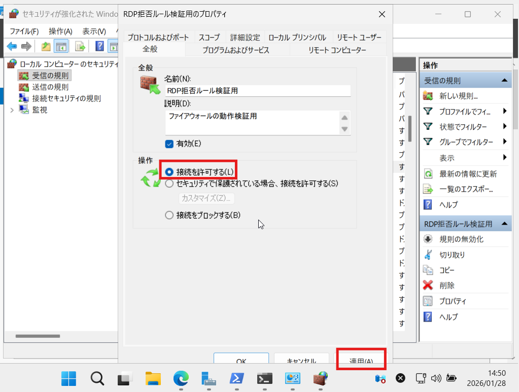Click the console tree horizontal scrollbar

tap(38, 336)
